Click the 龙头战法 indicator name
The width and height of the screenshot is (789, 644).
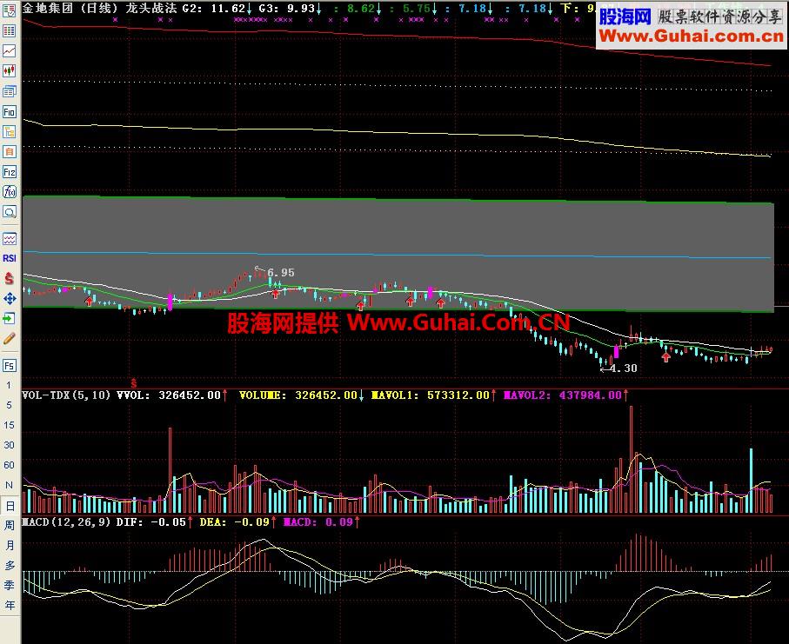(x=151, y=9)
